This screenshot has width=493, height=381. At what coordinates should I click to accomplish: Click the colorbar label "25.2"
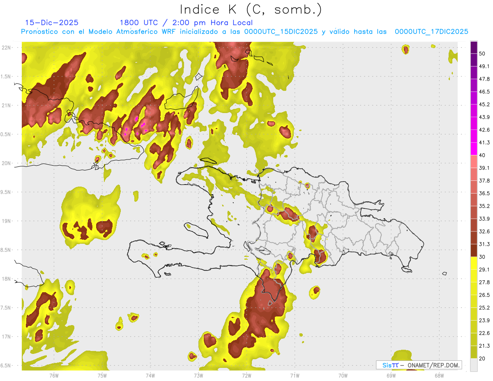point(484,308)
